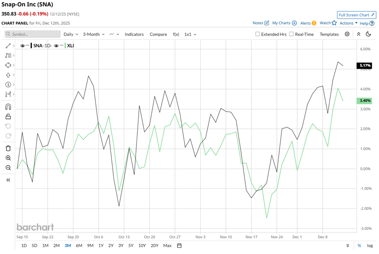Image resolution: width=379 pixels, height=254 pixels.
Task: Zoom out with the magnifier minus
Action: [x=8, y=167]
